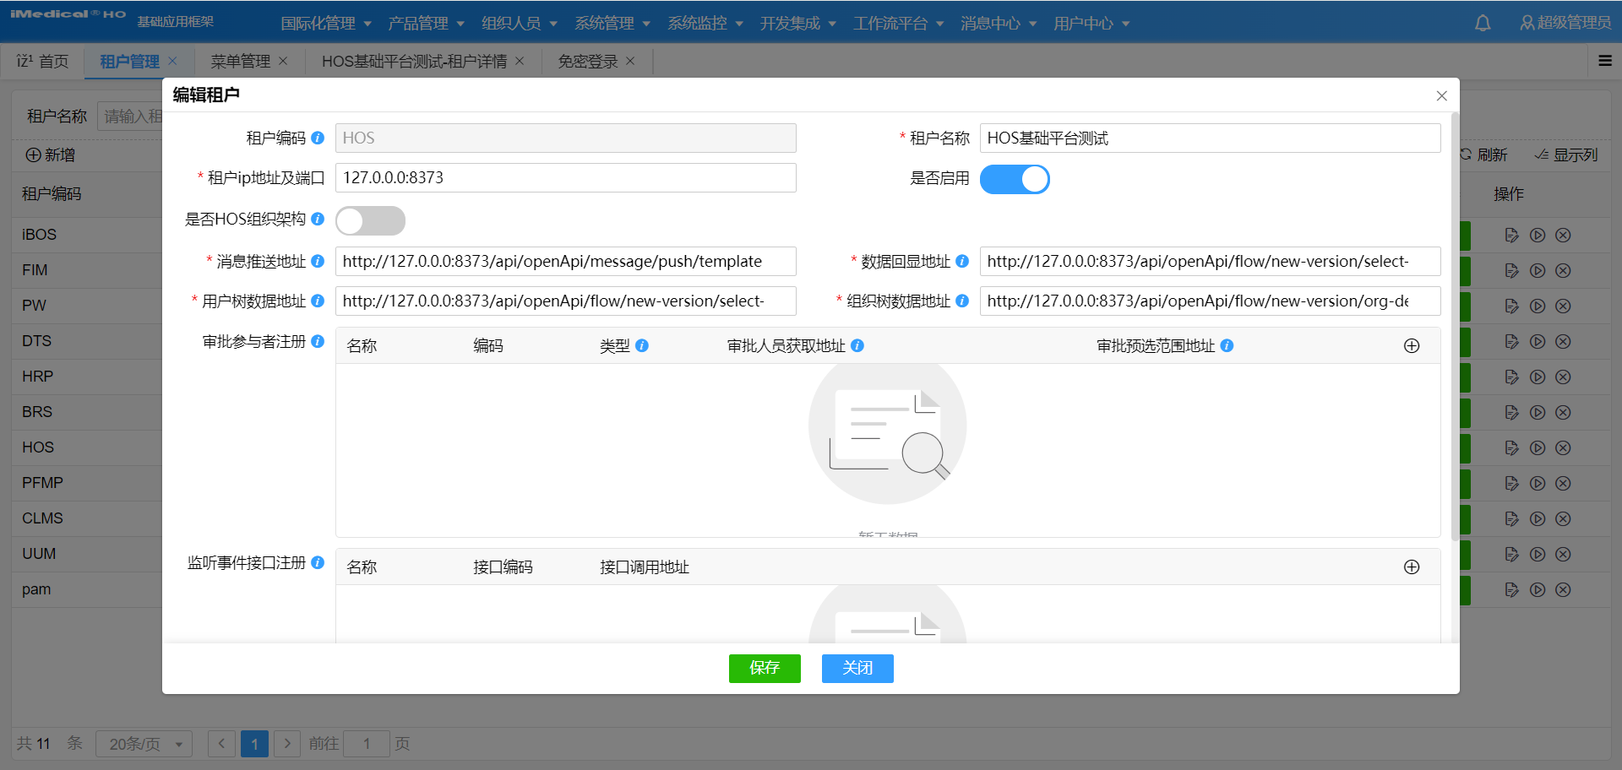Expand the 用户中心 menu
1622x770 pixels.
coord(1091,23)
